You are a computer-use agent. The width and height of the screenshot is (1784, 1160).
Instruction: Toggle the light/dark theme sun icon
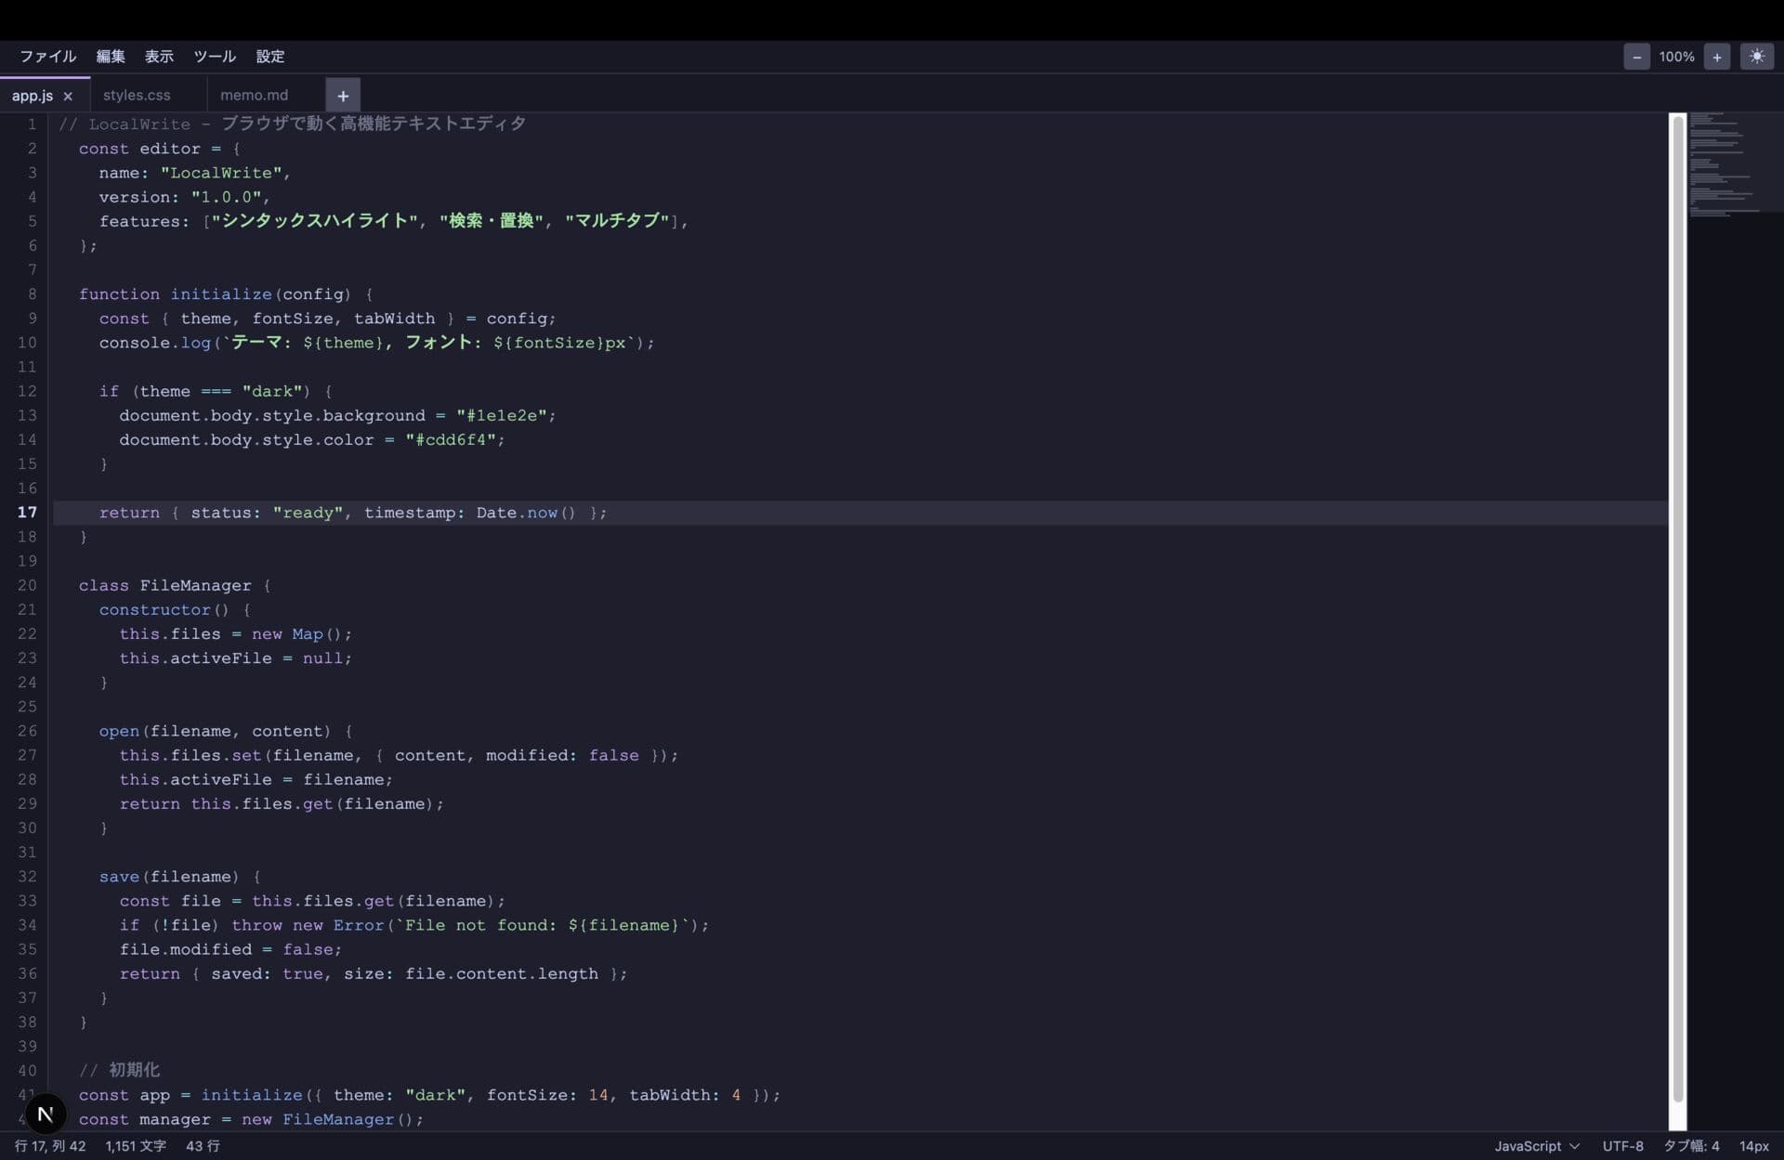click(1756, 57)
